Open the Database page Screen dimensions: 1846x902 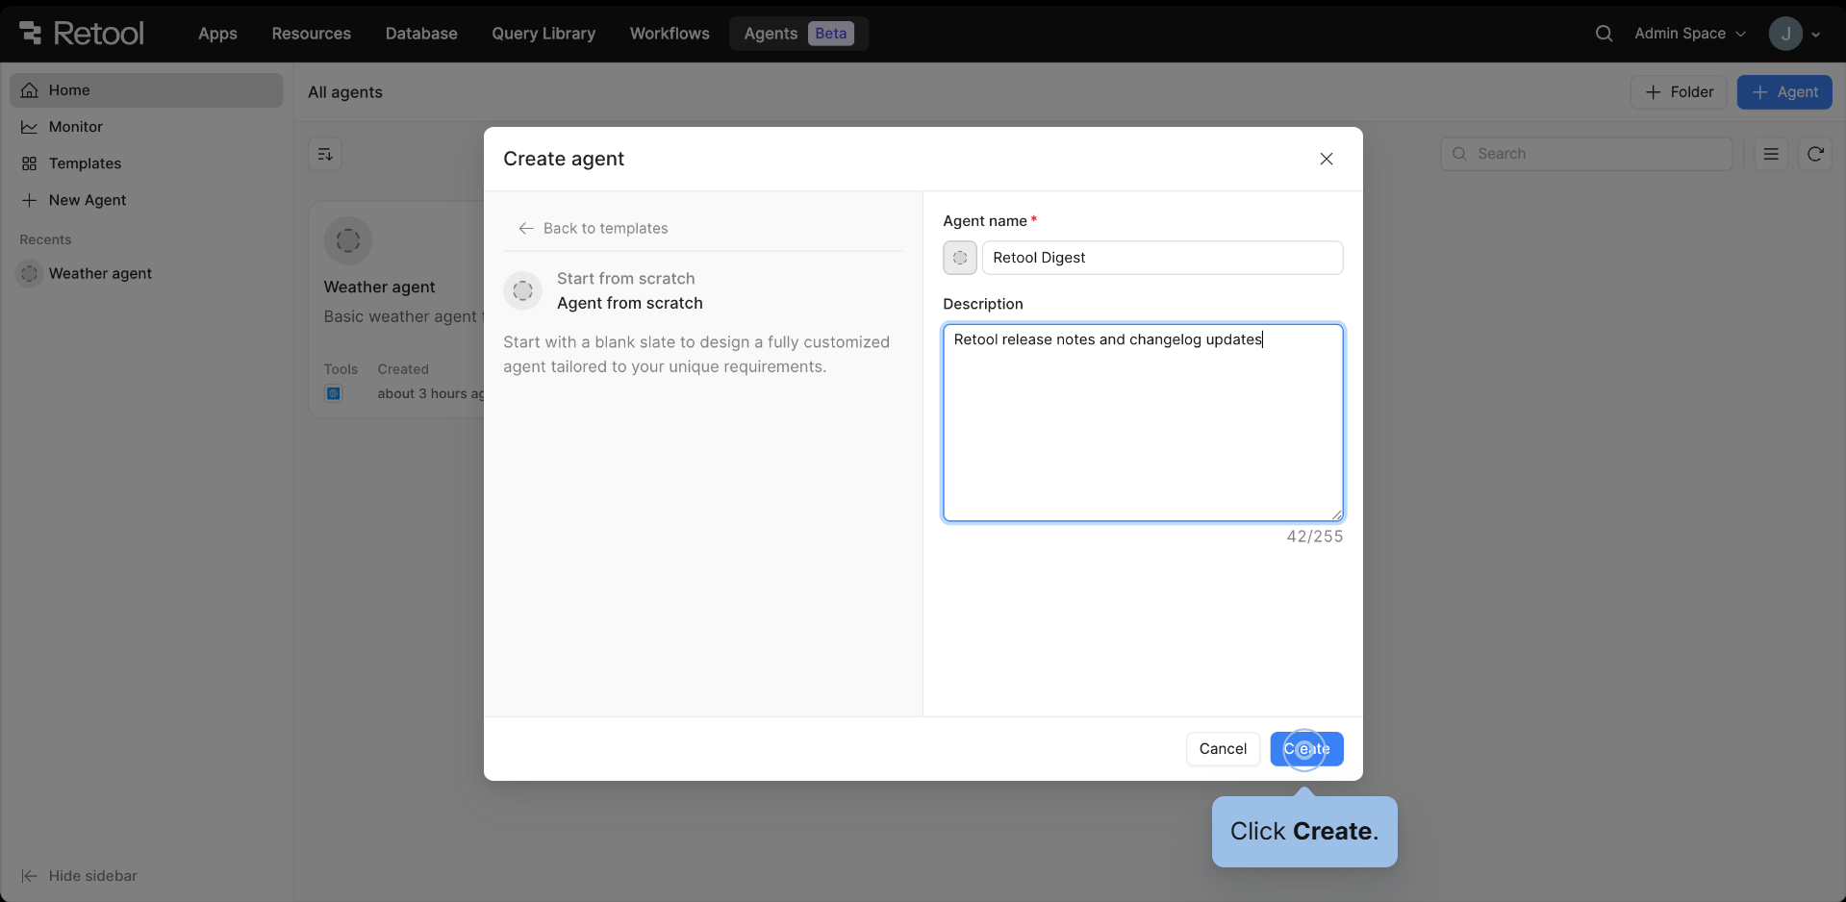421,34
